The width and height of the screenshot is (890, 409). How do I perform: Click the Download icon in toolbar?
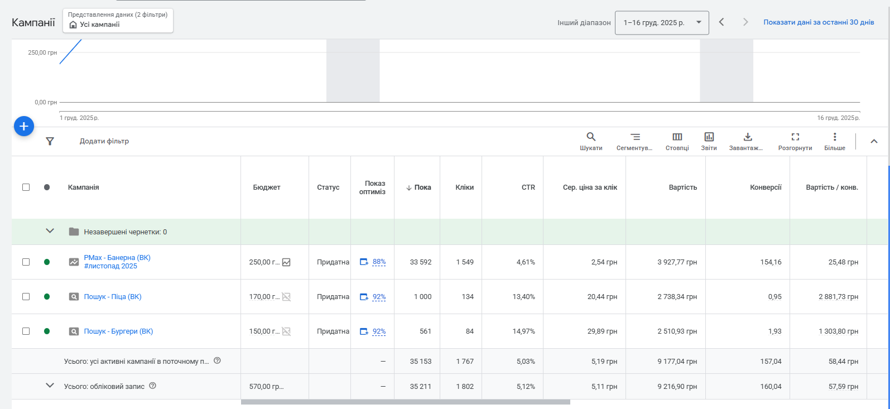pyautogui.click(x=748, y=137)
